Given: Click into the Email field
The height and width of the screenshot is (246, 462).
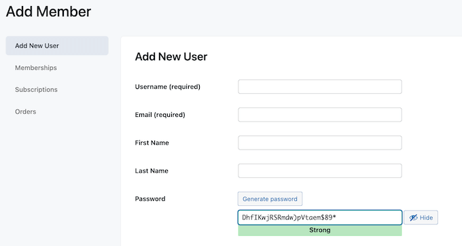Looking at the screenshot, I should pos(320,115).
